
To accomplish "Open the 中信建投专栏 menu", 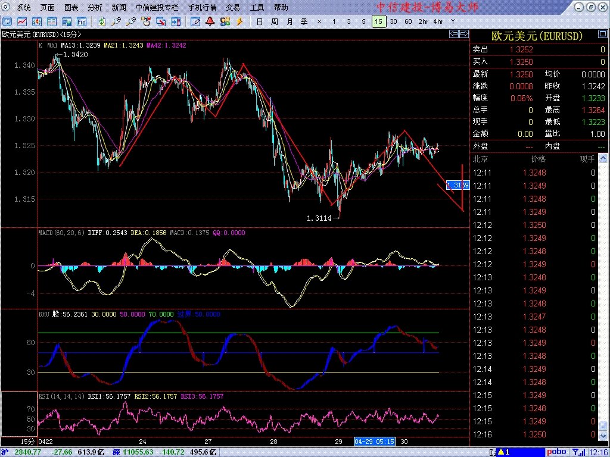I will tap(157, 8).
